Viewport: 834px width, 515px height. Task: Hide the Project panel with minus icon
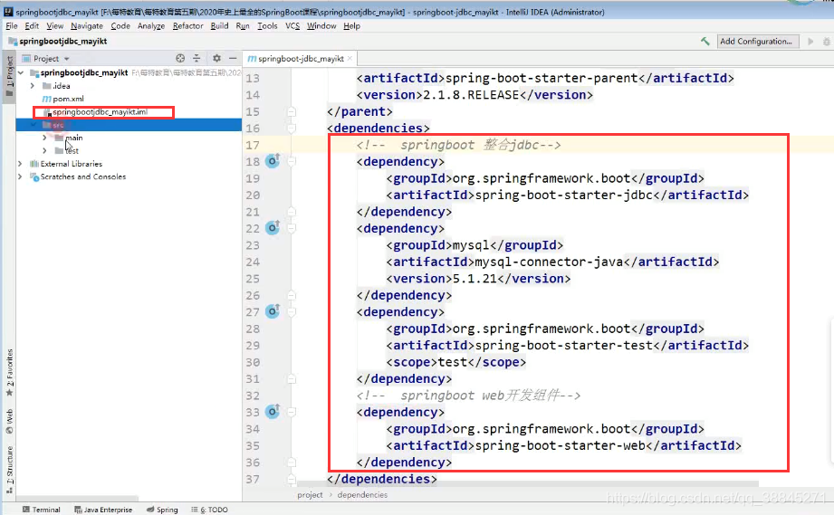pos(233,59)
